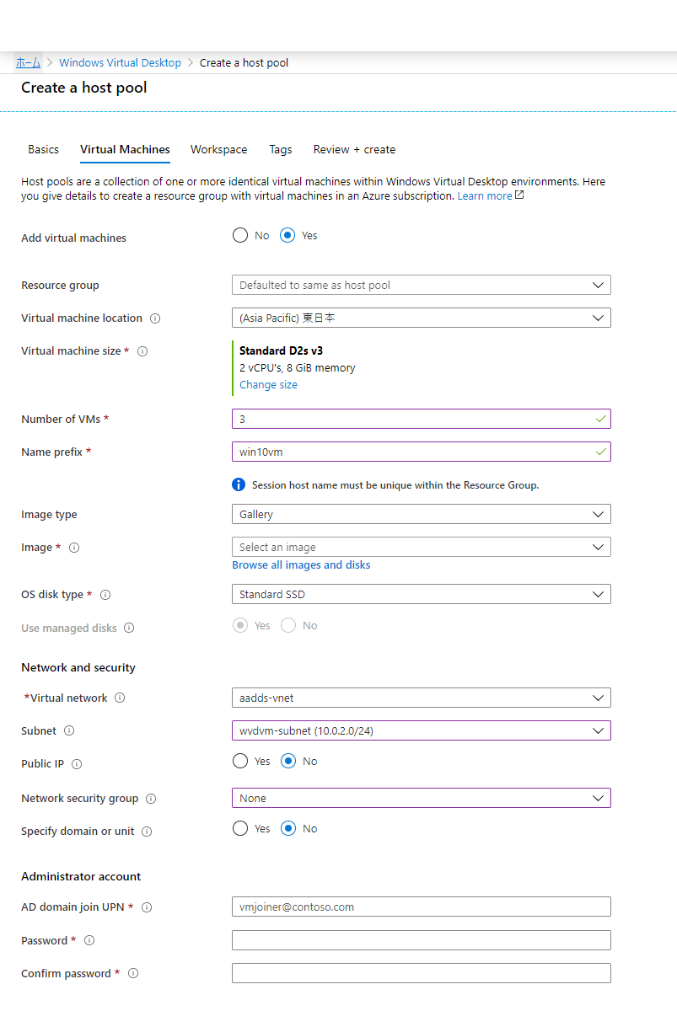This screenshot has height=1011, width=677.
Task: Click the info icon next to Subnet
Action: (x=69, y=731)
